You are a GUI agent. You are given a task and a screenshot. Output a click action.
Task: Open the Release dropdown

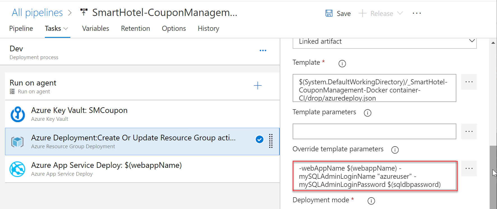tap(381, 13)
